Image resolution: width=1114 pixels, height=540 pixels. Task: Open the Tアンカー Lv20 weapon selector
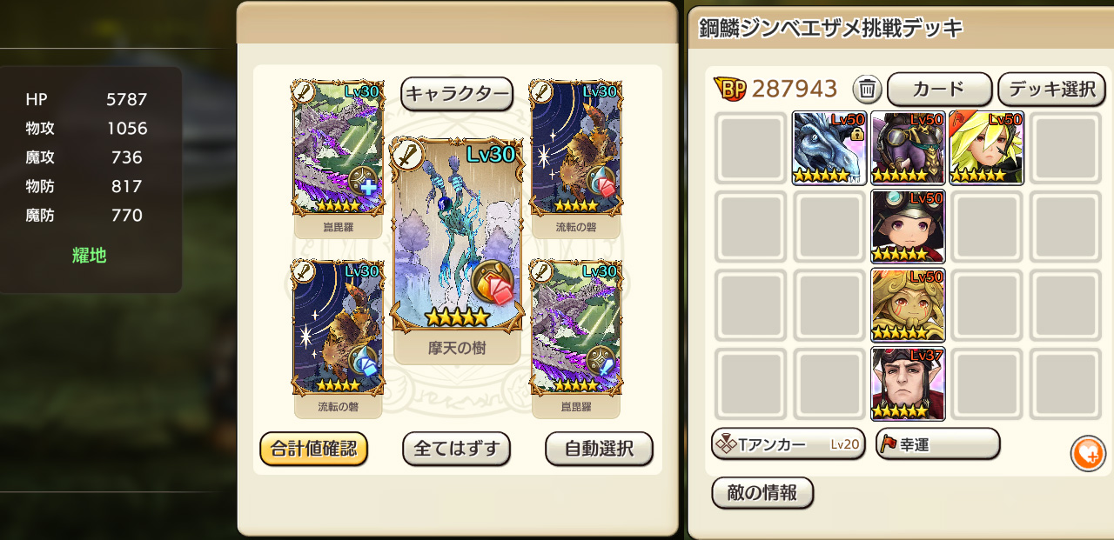(789, 444)
